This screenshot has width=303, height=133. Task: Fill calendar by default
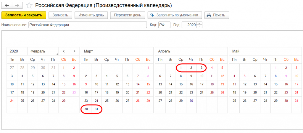[175, 15]
